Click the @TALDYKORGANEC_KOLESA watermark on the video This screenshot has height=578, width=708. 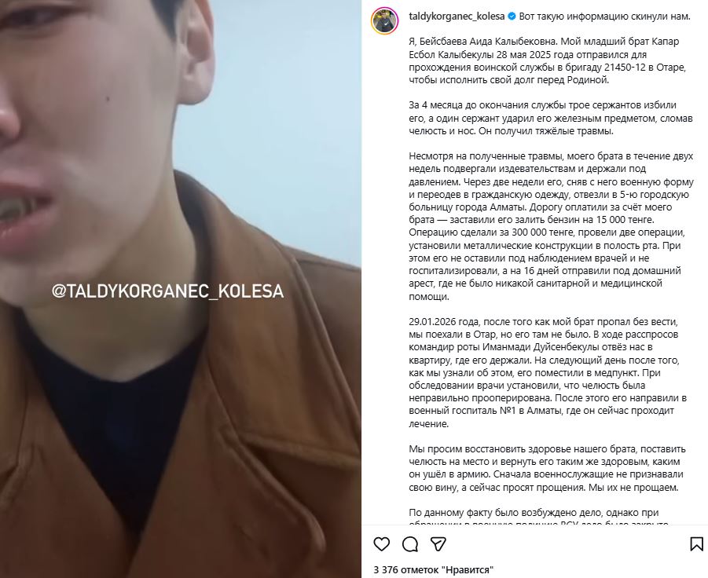click(167, 291)
